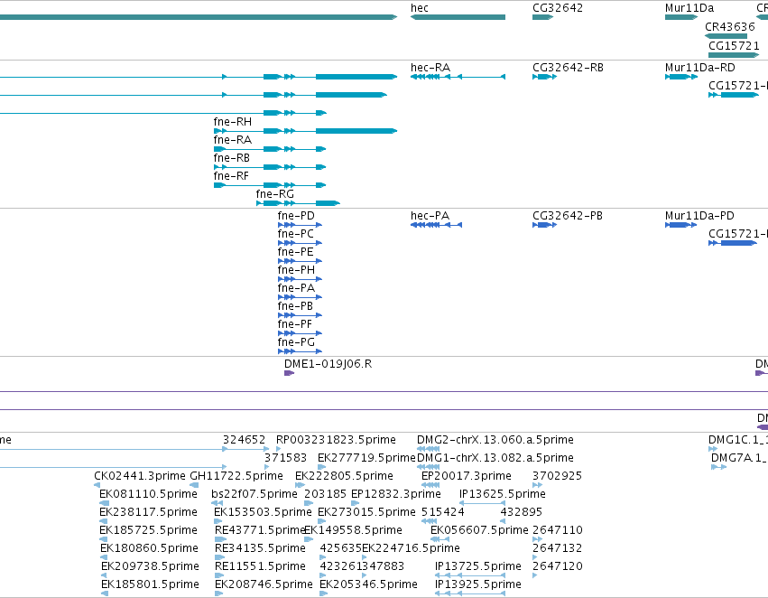Select the fne-RG transcript
This screenshot has width=768, height=598.
coord(298,203)
